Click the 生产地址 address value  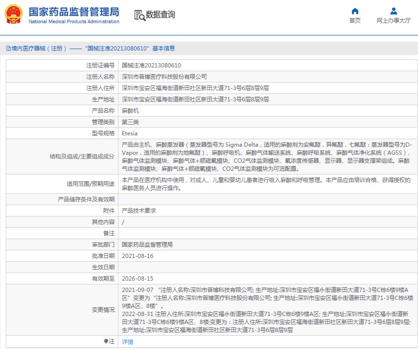pos(195,100)
